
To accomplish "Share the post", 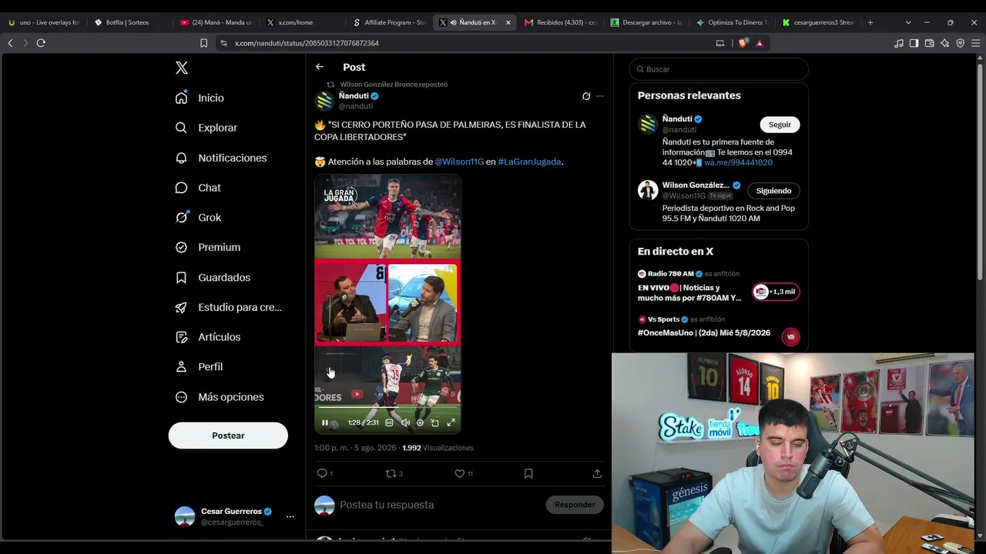I will pyautogui.click(x=597, y=474).
